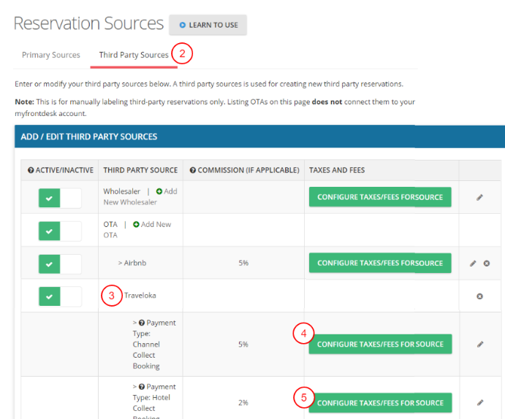Toggle the Wholesaler active switch
This screenshot has width=505, height=419.
[x=60, y=198]
